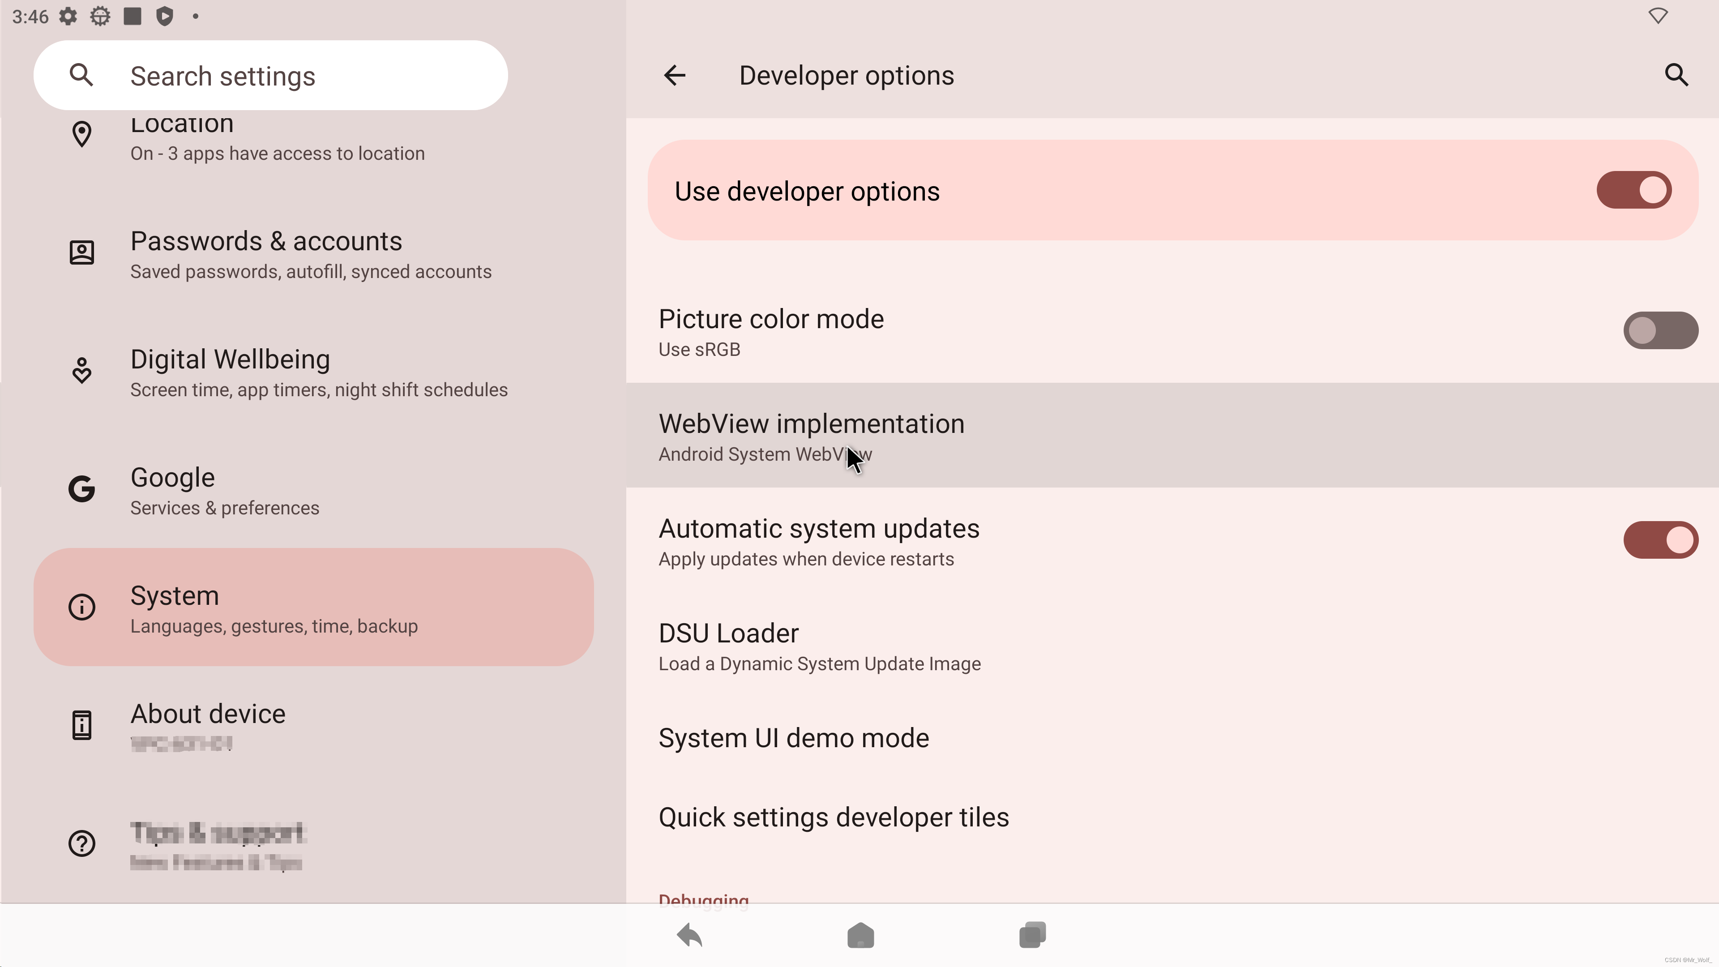Disable the Use developer options toggle
The image size is (1719, 967).
pos(1633,190)
